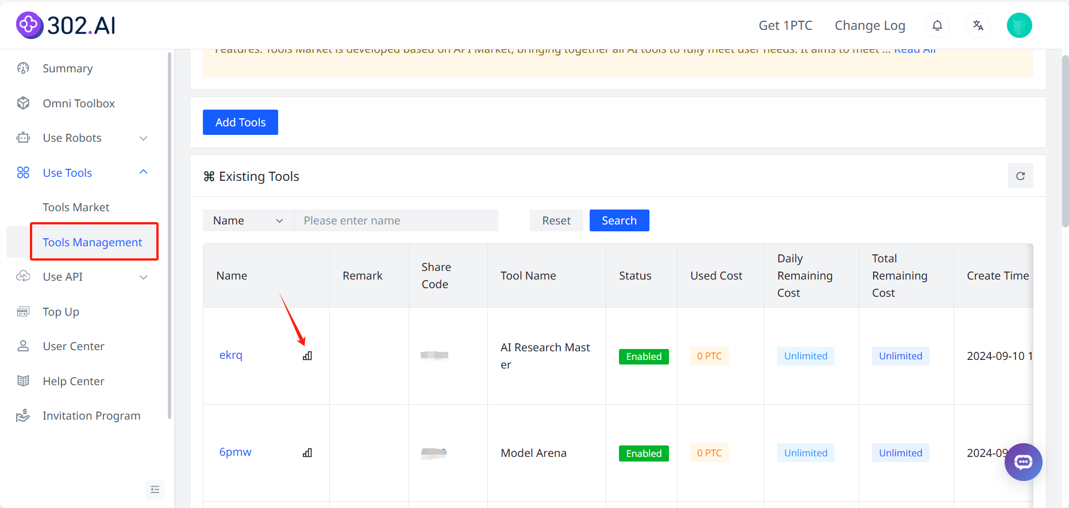Screen dimensions: 1069x508
Task: Open the Name filter dropdown
Action: pyautogui.click(x=248, y=220)
